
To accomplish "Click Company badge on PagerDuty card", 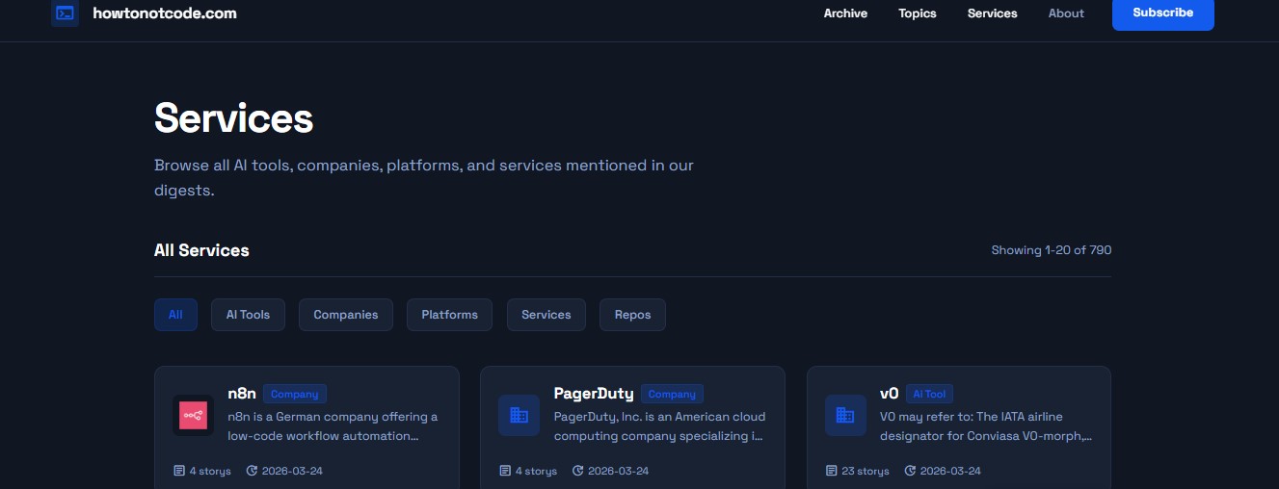I will tap(672, 394).
